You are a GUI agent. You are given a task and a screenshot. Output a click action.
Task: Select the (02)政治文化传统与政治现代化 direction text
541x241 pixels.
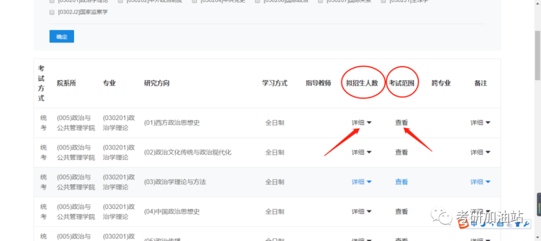(188, 152)
